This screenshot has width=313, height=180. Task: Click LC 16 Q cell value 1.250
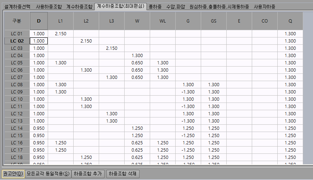(290, 143)
